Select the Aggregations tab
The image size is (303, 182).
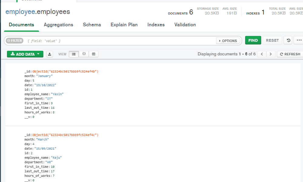[58, 25]
